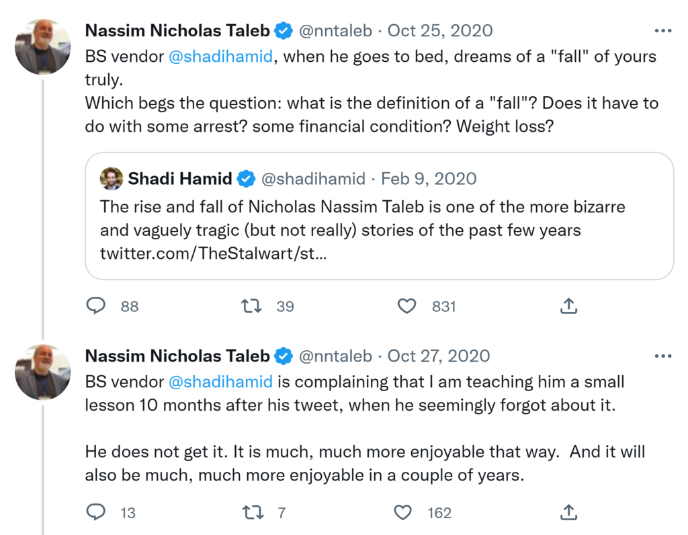Click Nassim Nicholas Taleb name on first tweet
The width and height of the screenshot is (688, 535).
[x=177, y=31]
